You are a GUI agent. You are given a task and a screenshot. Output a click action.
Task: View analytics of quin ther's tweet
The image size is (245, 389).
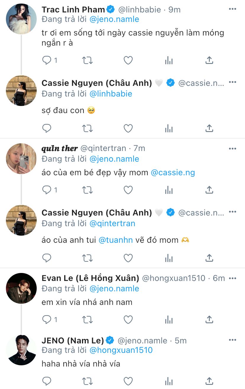pyautogui.click(x=169, y=190)
